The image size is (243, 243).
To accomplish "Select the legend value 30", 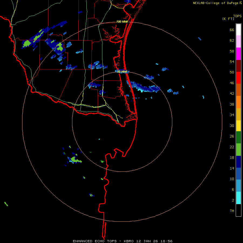I will point(232,126).
